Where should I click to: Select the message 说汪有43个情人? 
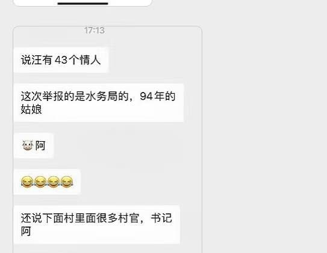61,60
